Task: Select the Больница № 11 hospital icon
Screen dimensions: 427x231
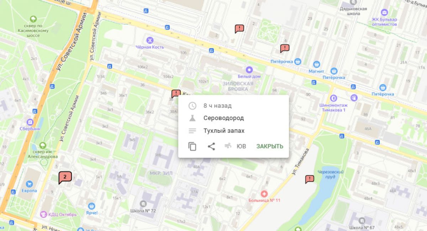Action: click(264, 194)
